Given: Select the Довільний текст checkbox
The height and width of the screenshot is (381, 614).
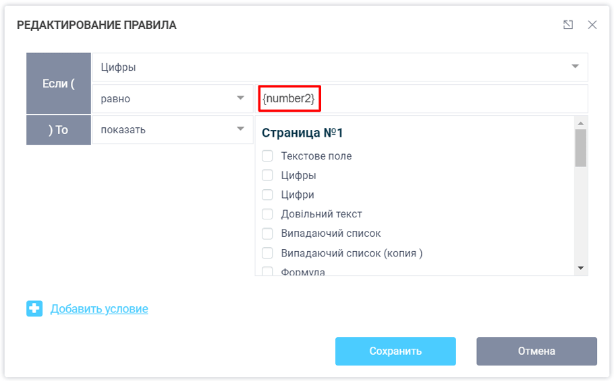Looking at the screenshot, I should [267, 214].
